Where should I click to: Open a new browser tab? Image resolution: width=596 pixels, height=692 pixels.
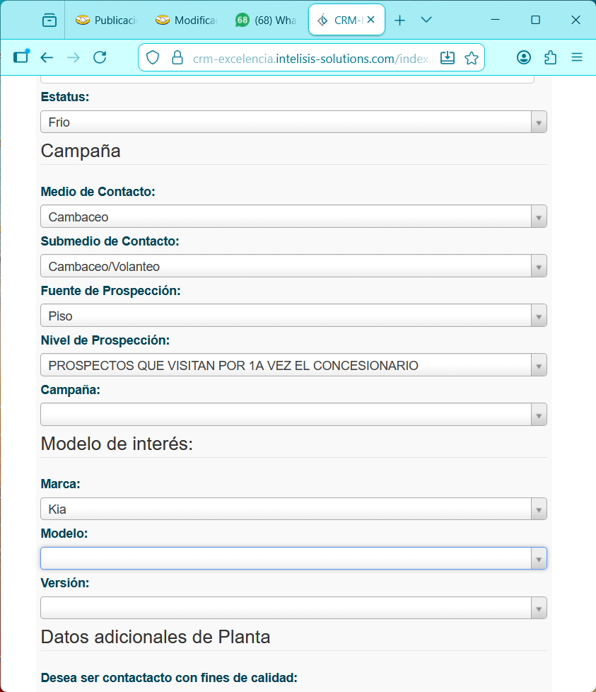399,21
